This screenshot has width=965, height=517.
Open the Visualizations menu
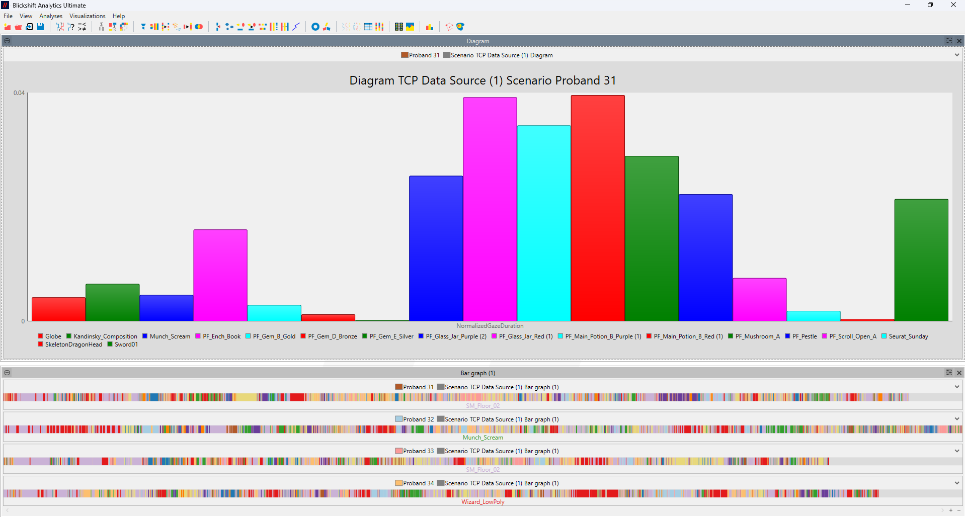(87, 16)
